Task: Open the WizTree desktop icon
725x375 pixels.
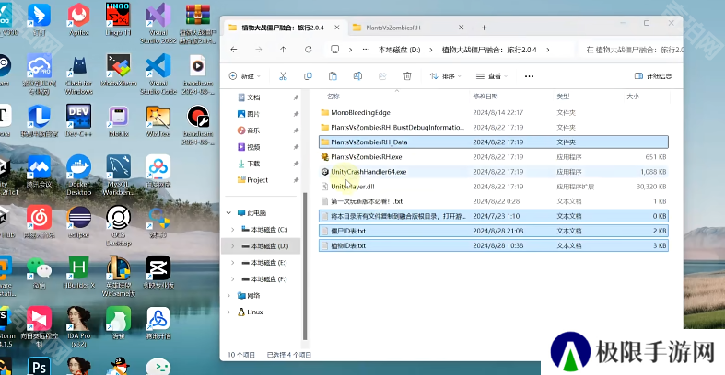Action: coord(158,120)
